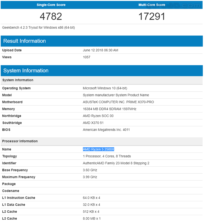Click the 1 Processor, 4 Cores, 8 Threads value
204x223 pixels.
[107, 156]
